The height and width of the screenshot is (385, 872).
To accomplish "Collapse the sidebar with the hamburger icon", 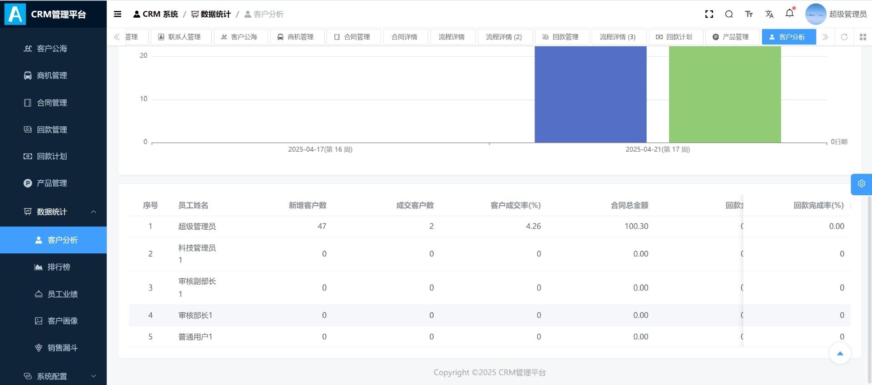I will point(118,14).
